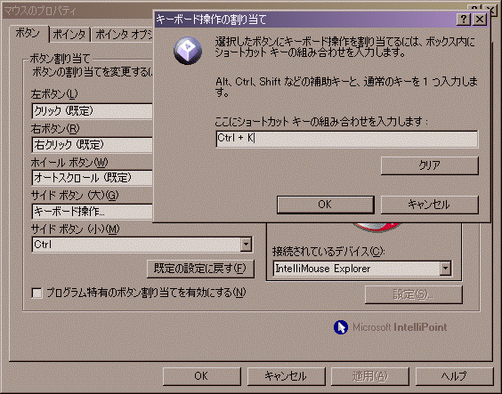Click キャンセル in the keyboard assignment dialog
This screenshot has height=394, width=502.
(x=430, y=205)
